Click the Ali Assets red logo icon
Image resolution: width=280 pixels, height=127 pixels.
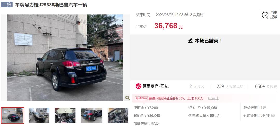pos(138,86)
